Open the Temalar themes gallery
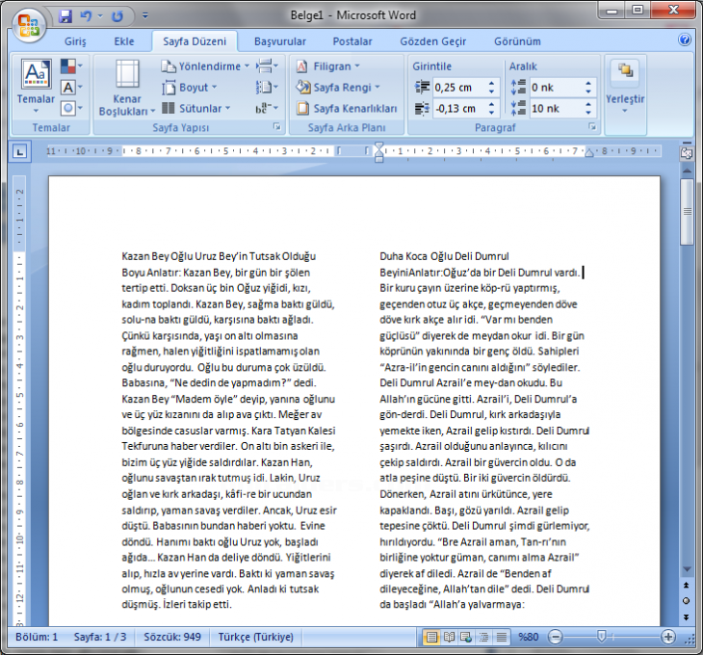 (x=36, y=86)
